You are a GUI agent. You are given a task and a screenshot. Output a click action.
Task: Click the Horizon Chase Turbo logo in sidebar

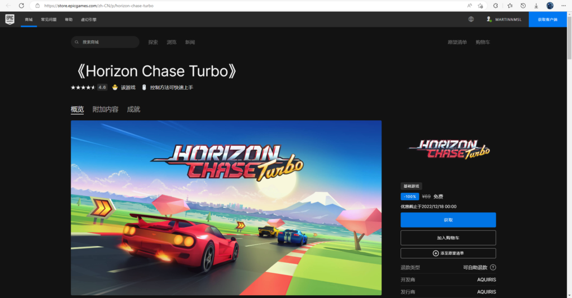click(449, 149)
